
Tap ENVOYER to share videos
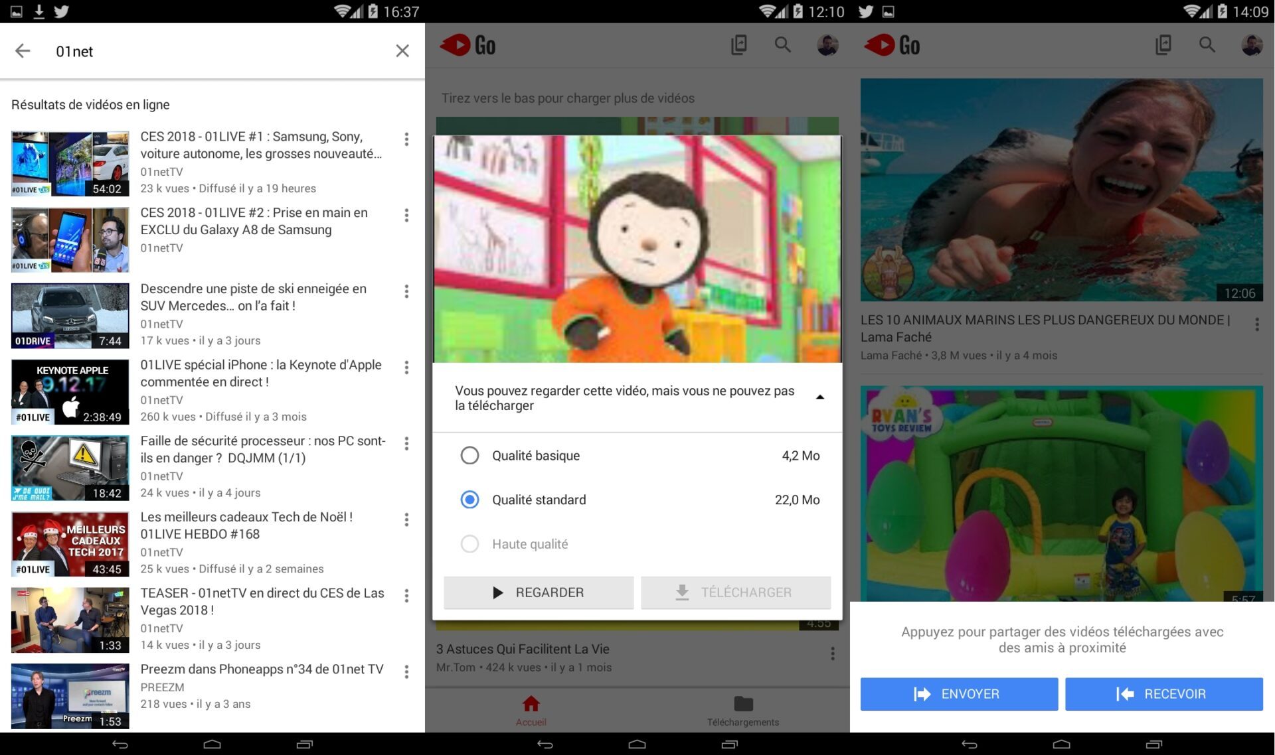click(x=959, y=694)
